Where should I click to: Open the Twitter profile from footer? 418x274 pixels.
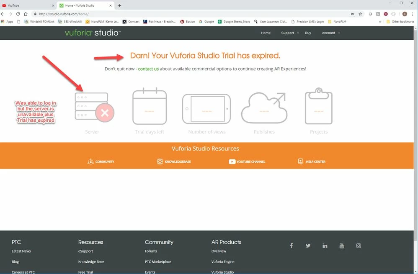[308, 246]
